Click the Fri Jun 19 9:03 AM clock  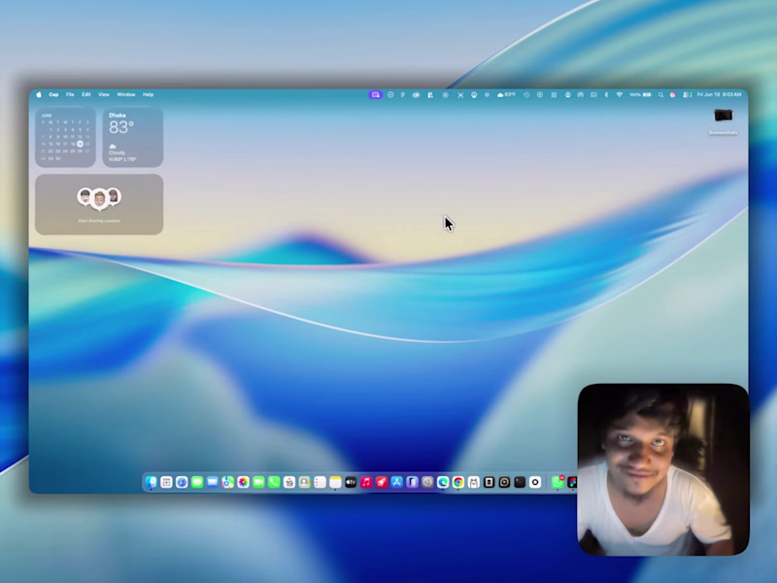click(719, 94)
